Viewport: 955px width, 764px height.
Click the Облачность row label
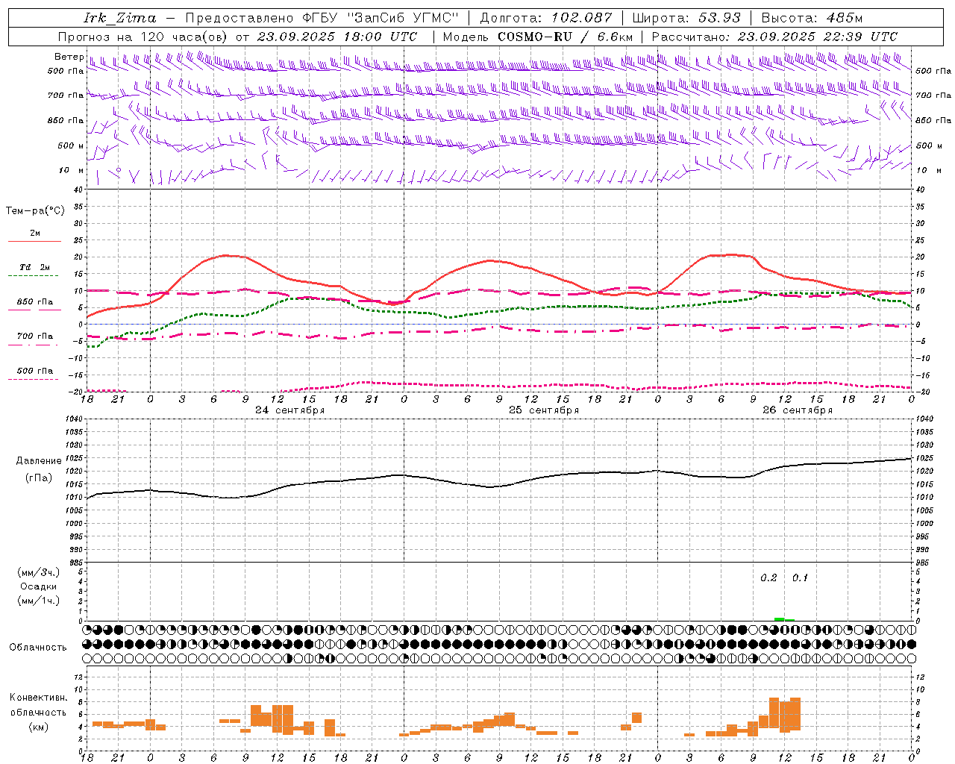click(38, 648)
